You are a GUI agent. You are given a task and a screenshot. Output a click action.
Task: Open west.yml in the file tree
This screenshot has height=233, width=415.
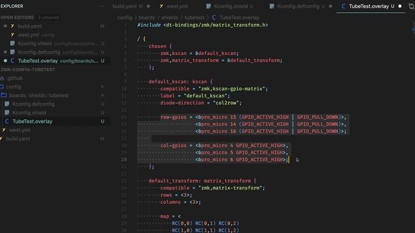coord(55,130)
